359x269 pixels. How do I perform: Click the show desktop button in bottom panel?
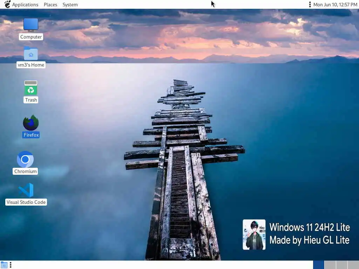click(x=4, y=265)
